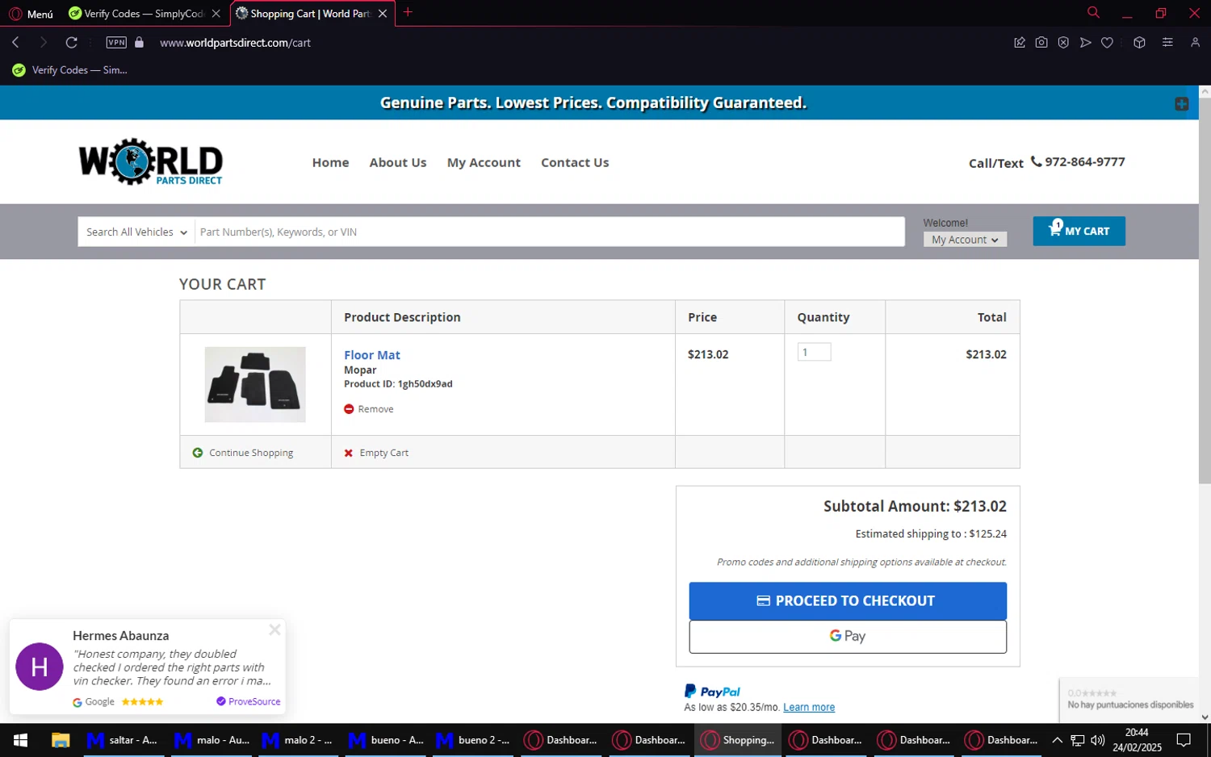Open the volume speaker tray icon
The height and width of the screenshot is (757, 1211).
point(1097,740)
